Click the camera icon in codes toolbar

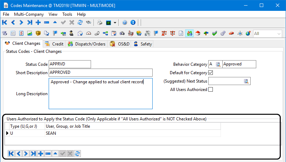click(122, 34)
